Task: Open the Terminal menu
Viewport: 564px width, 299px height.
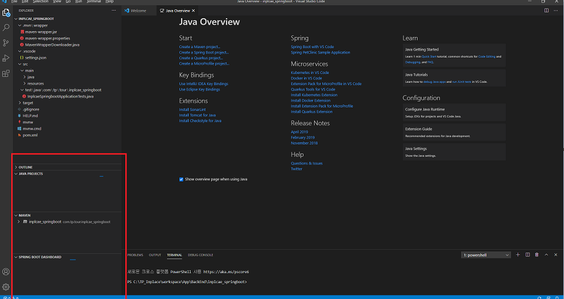Action: (94, 1)
